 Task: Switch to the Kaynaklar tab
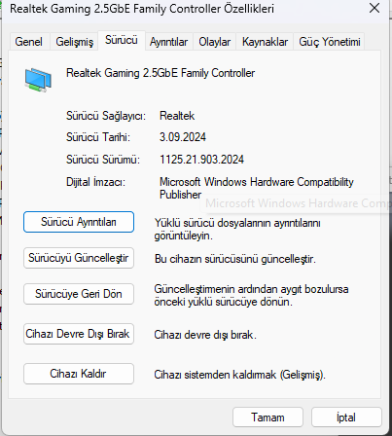pyautogui.click(x=265, y=42)
